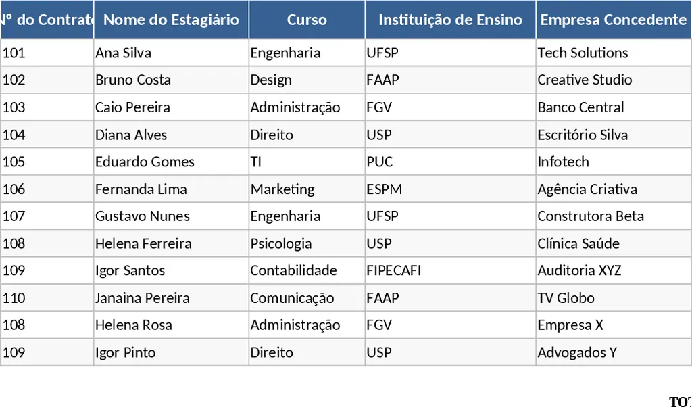Select the Construtora Beta cell
The height and width of the screenshot is (407, 692).
pyautogui.click(x=613, y=216)
